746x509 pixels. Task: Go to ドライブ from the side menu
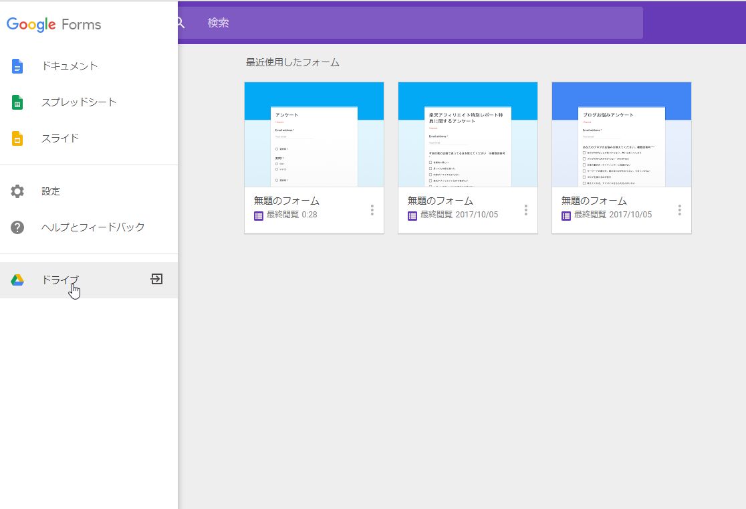(x=88, y=280)
